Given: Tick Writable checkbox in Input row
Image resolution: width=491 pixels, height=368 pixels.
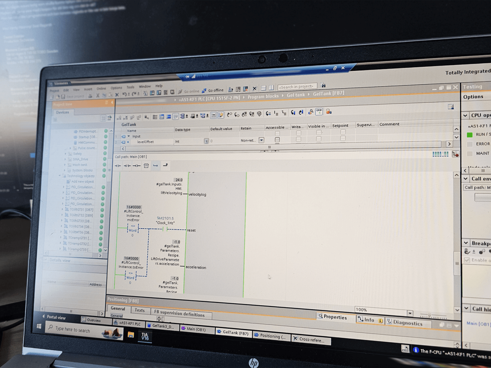Looking at the screenshot, I should tap(298, 133).
